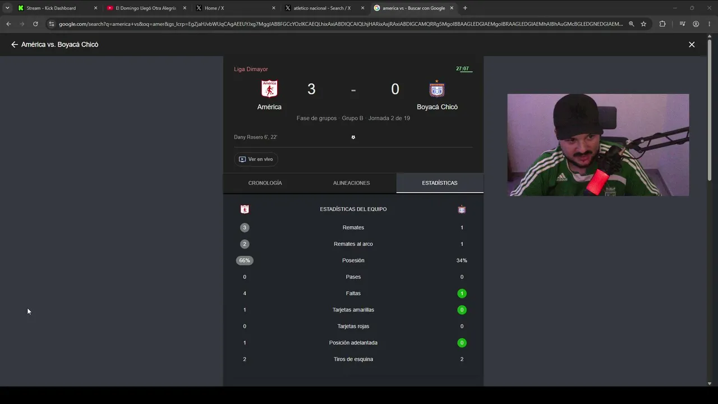The width and height of the screenshot is (718, 404).
Task: Click the América team crest in scoreboard
Action: pos(269,89)
